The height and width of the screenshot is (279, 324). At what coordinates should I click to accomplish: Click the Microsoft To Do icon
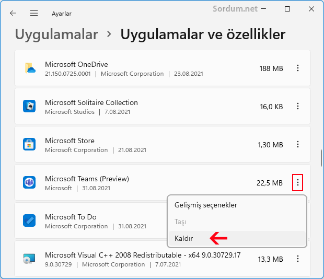[29, 220]
